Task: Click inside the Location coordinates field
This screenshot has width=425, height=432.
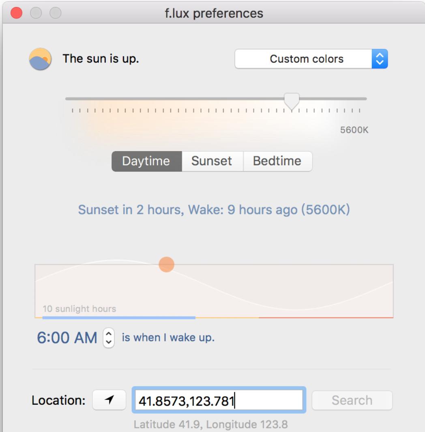Action: (218, 401)
